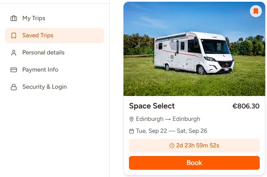Click the person icon beside Personal details
This screenshot has width=267, height=177.
pyautogui.click(x=14, y=53)
